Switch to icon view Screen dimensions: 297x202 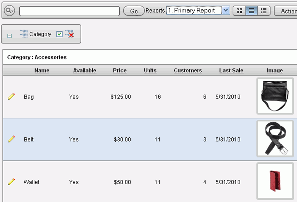pyautogui.click(x=239, y=10)
